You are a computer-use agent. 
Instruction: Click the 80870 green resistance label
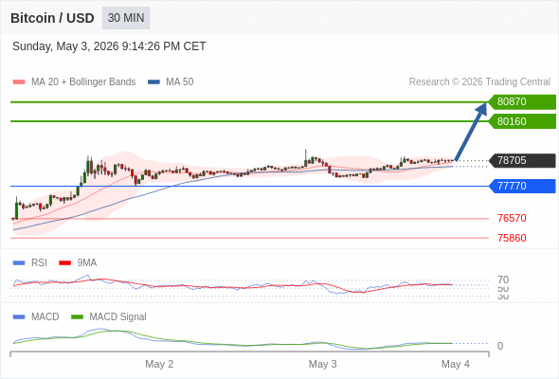[522, 102]
